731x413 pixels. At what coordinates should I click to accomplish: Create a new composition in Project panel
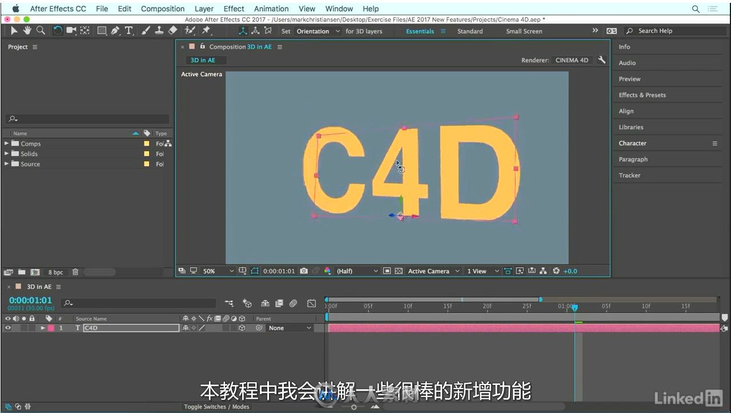35,272
